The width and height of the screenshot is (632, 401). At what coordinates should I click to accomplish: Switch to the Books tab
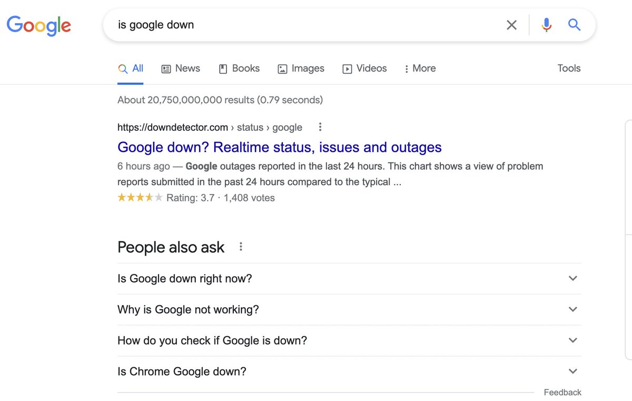(x=239, y=69)
